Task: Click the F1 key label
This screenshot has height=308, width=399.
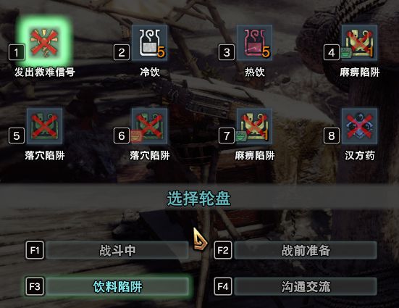Action: tap(35, 250)
